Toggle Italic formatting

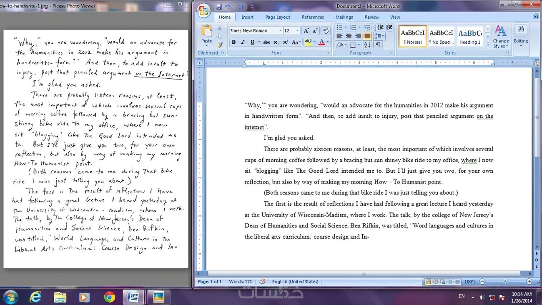243,42
